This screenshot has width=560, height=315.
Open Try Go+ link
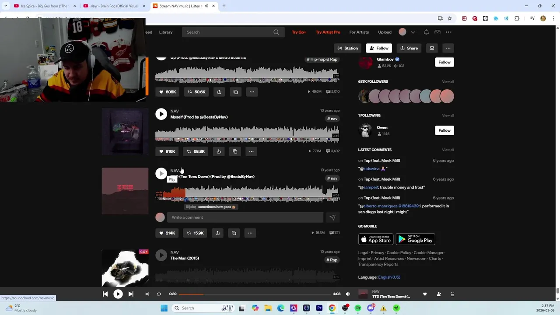(x=299, y=32)
